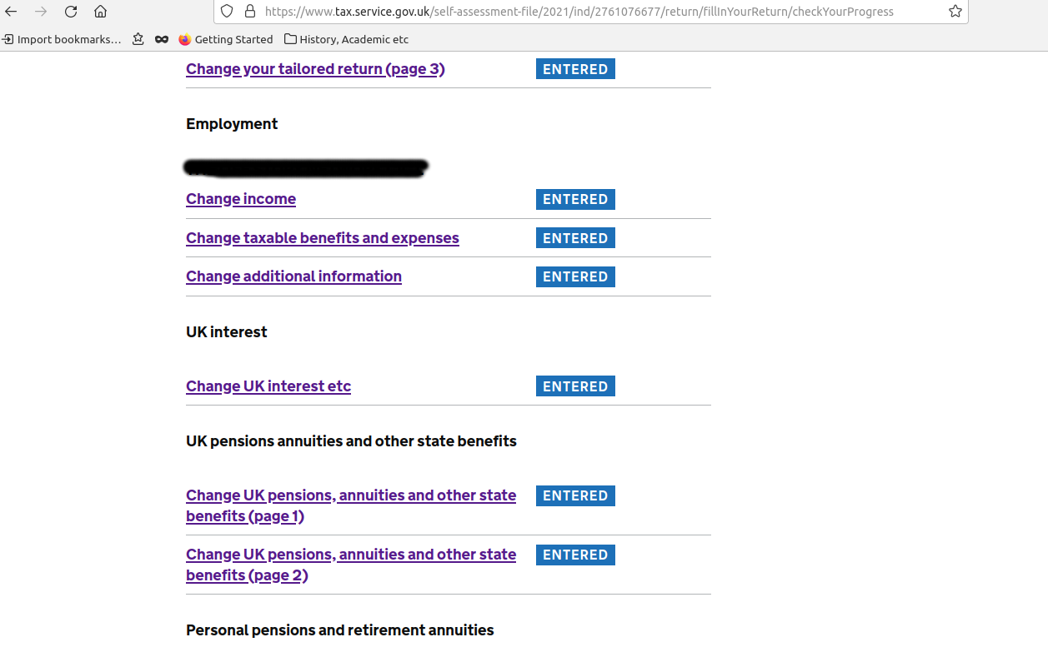The image size is (1048, 652).
Task: Bookmark this page with the star icon
Action: tap(955, 12)
